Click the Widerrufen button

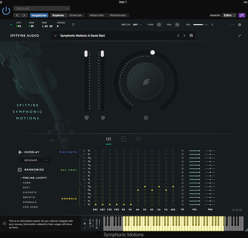[97, 16]
